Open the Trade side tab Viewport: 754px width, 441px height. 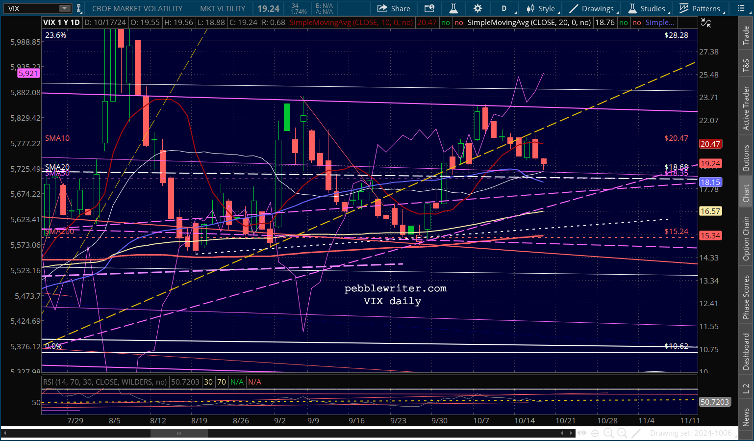click(746, 35)
